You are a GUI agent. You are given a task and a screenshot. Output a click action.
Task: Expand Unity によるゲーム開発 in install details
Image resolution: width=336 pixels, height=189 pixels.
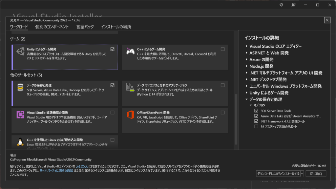[x=247, y=93]
